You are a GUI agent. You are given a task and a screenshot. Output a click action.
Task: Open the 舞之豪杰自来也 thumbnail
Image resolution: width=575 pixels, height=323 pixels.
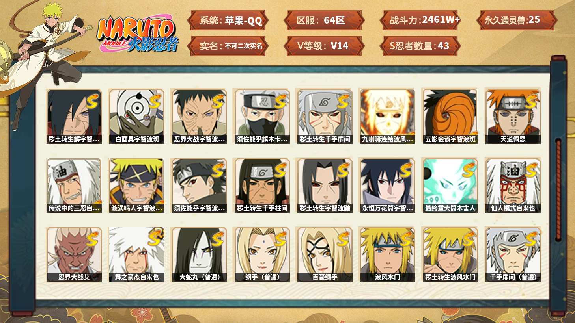click(137, 254)
